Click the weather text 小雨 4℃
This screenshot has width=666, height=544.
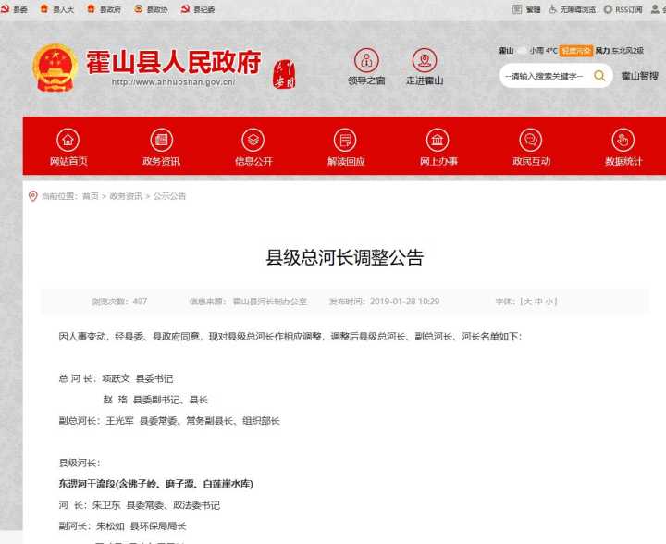point(543,51)
